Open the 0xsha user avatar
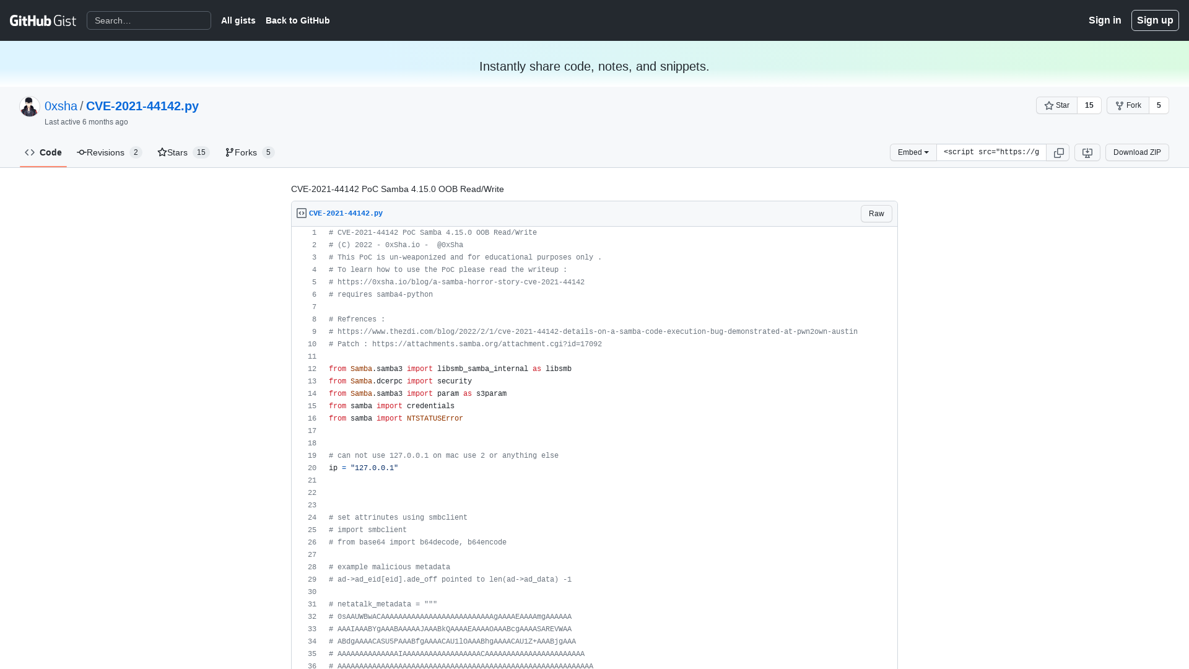This screenshot has width=1189, height=669. (30, 107)
